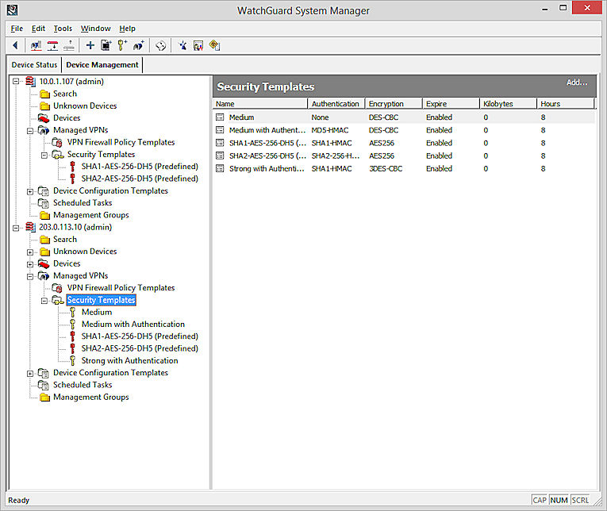Expand Unknown Devices under 203.0.113.10
Image resolution: width=607 pixels, height=511 pixels.
[31, 252]
